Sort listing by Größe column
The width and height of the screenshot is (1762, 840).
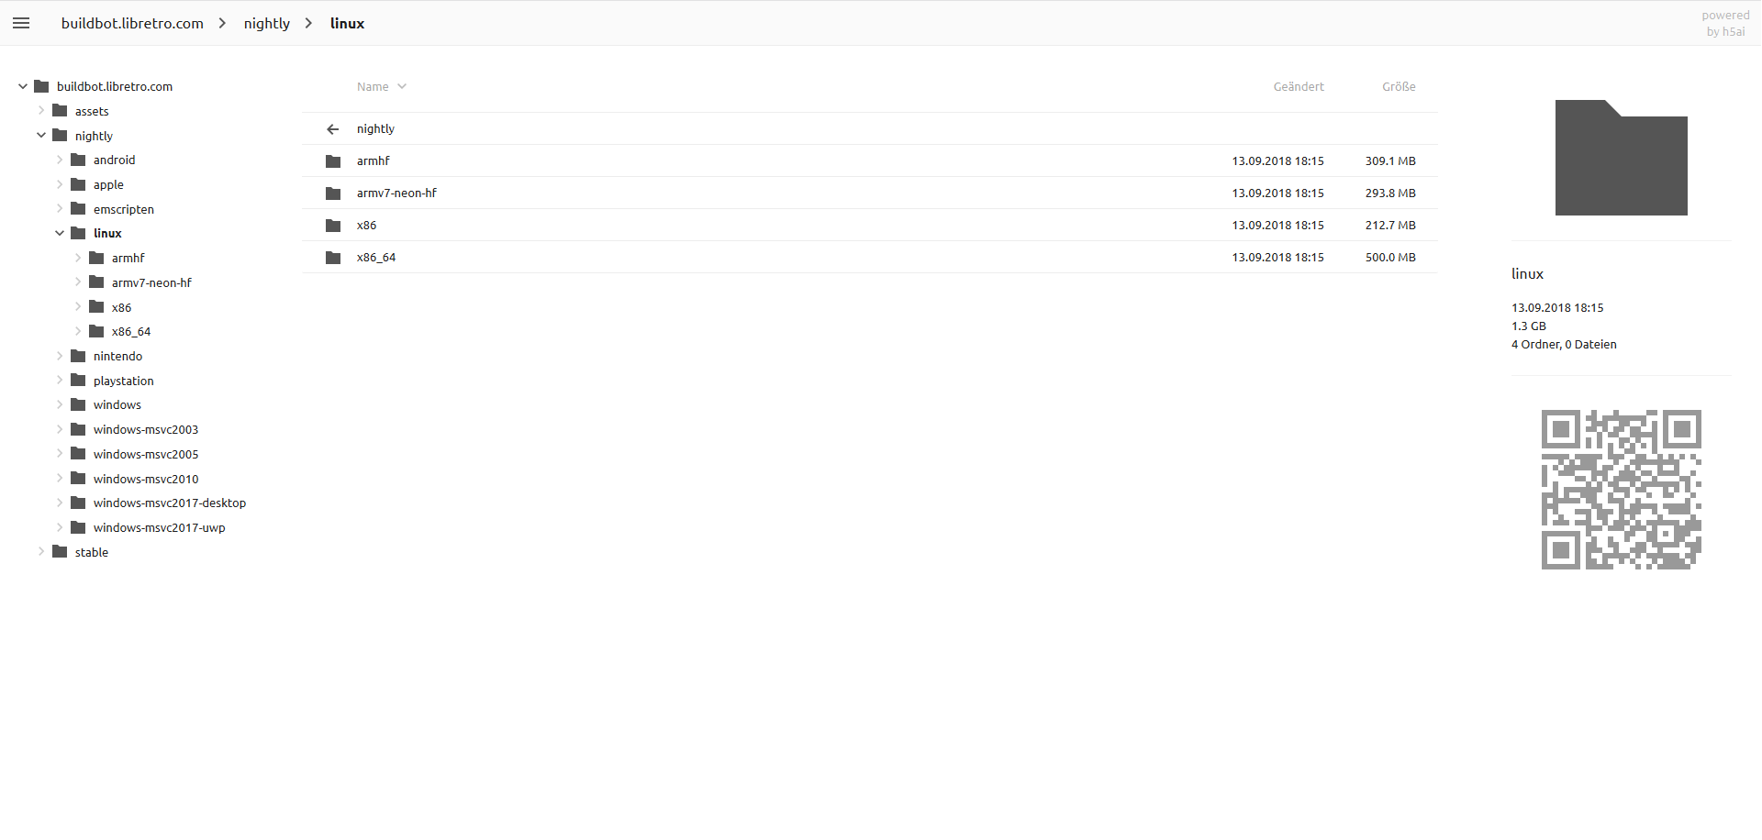click(x=1399, y=86)
